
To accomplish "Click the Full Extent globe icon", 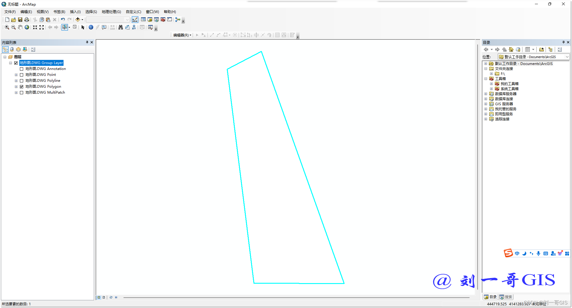I will tap(27, 27).
